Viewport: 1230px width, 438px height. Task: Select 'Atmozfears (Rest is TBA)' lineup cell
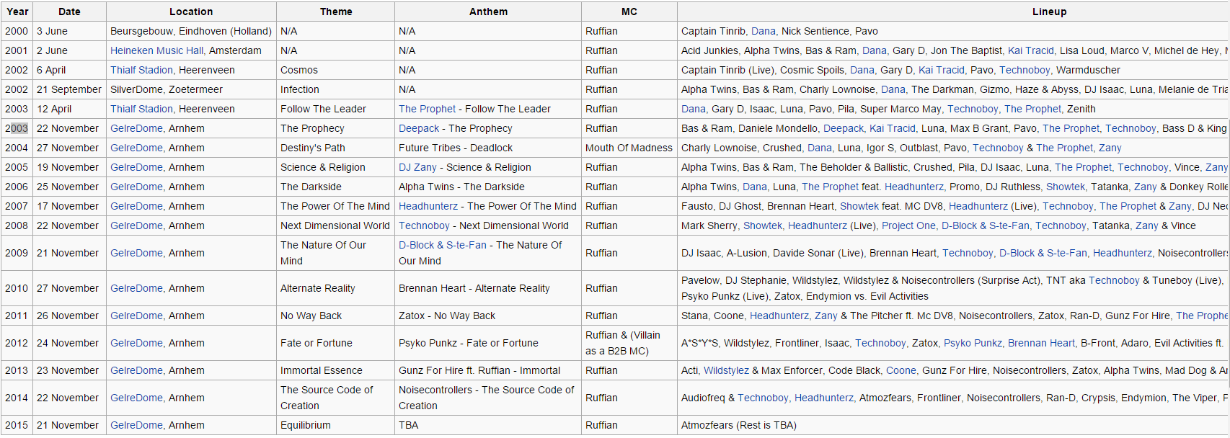pyautogui.click(x=953, y=425)
